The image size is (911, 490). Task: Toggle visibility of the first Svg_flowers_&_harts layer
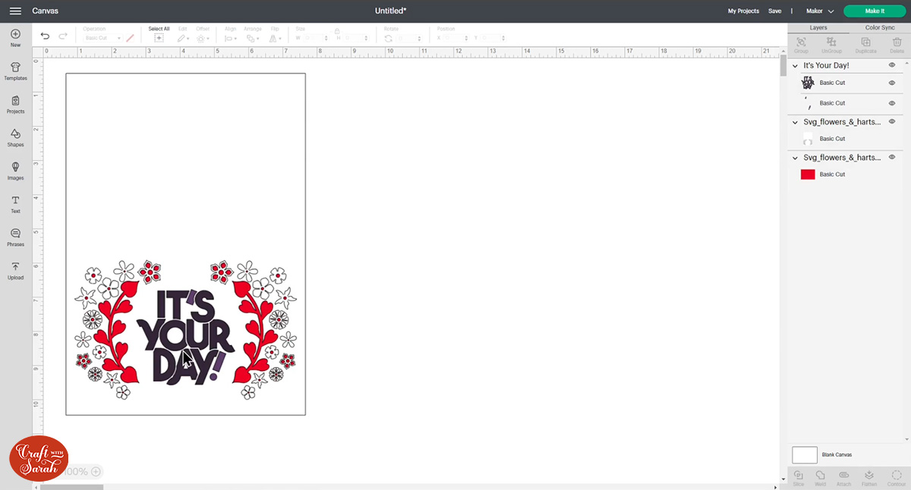pyautogui.click(x=891, y=121)
